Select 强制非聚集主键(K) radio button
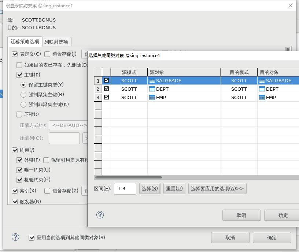The image size is (299, 252). pos(23,105)
